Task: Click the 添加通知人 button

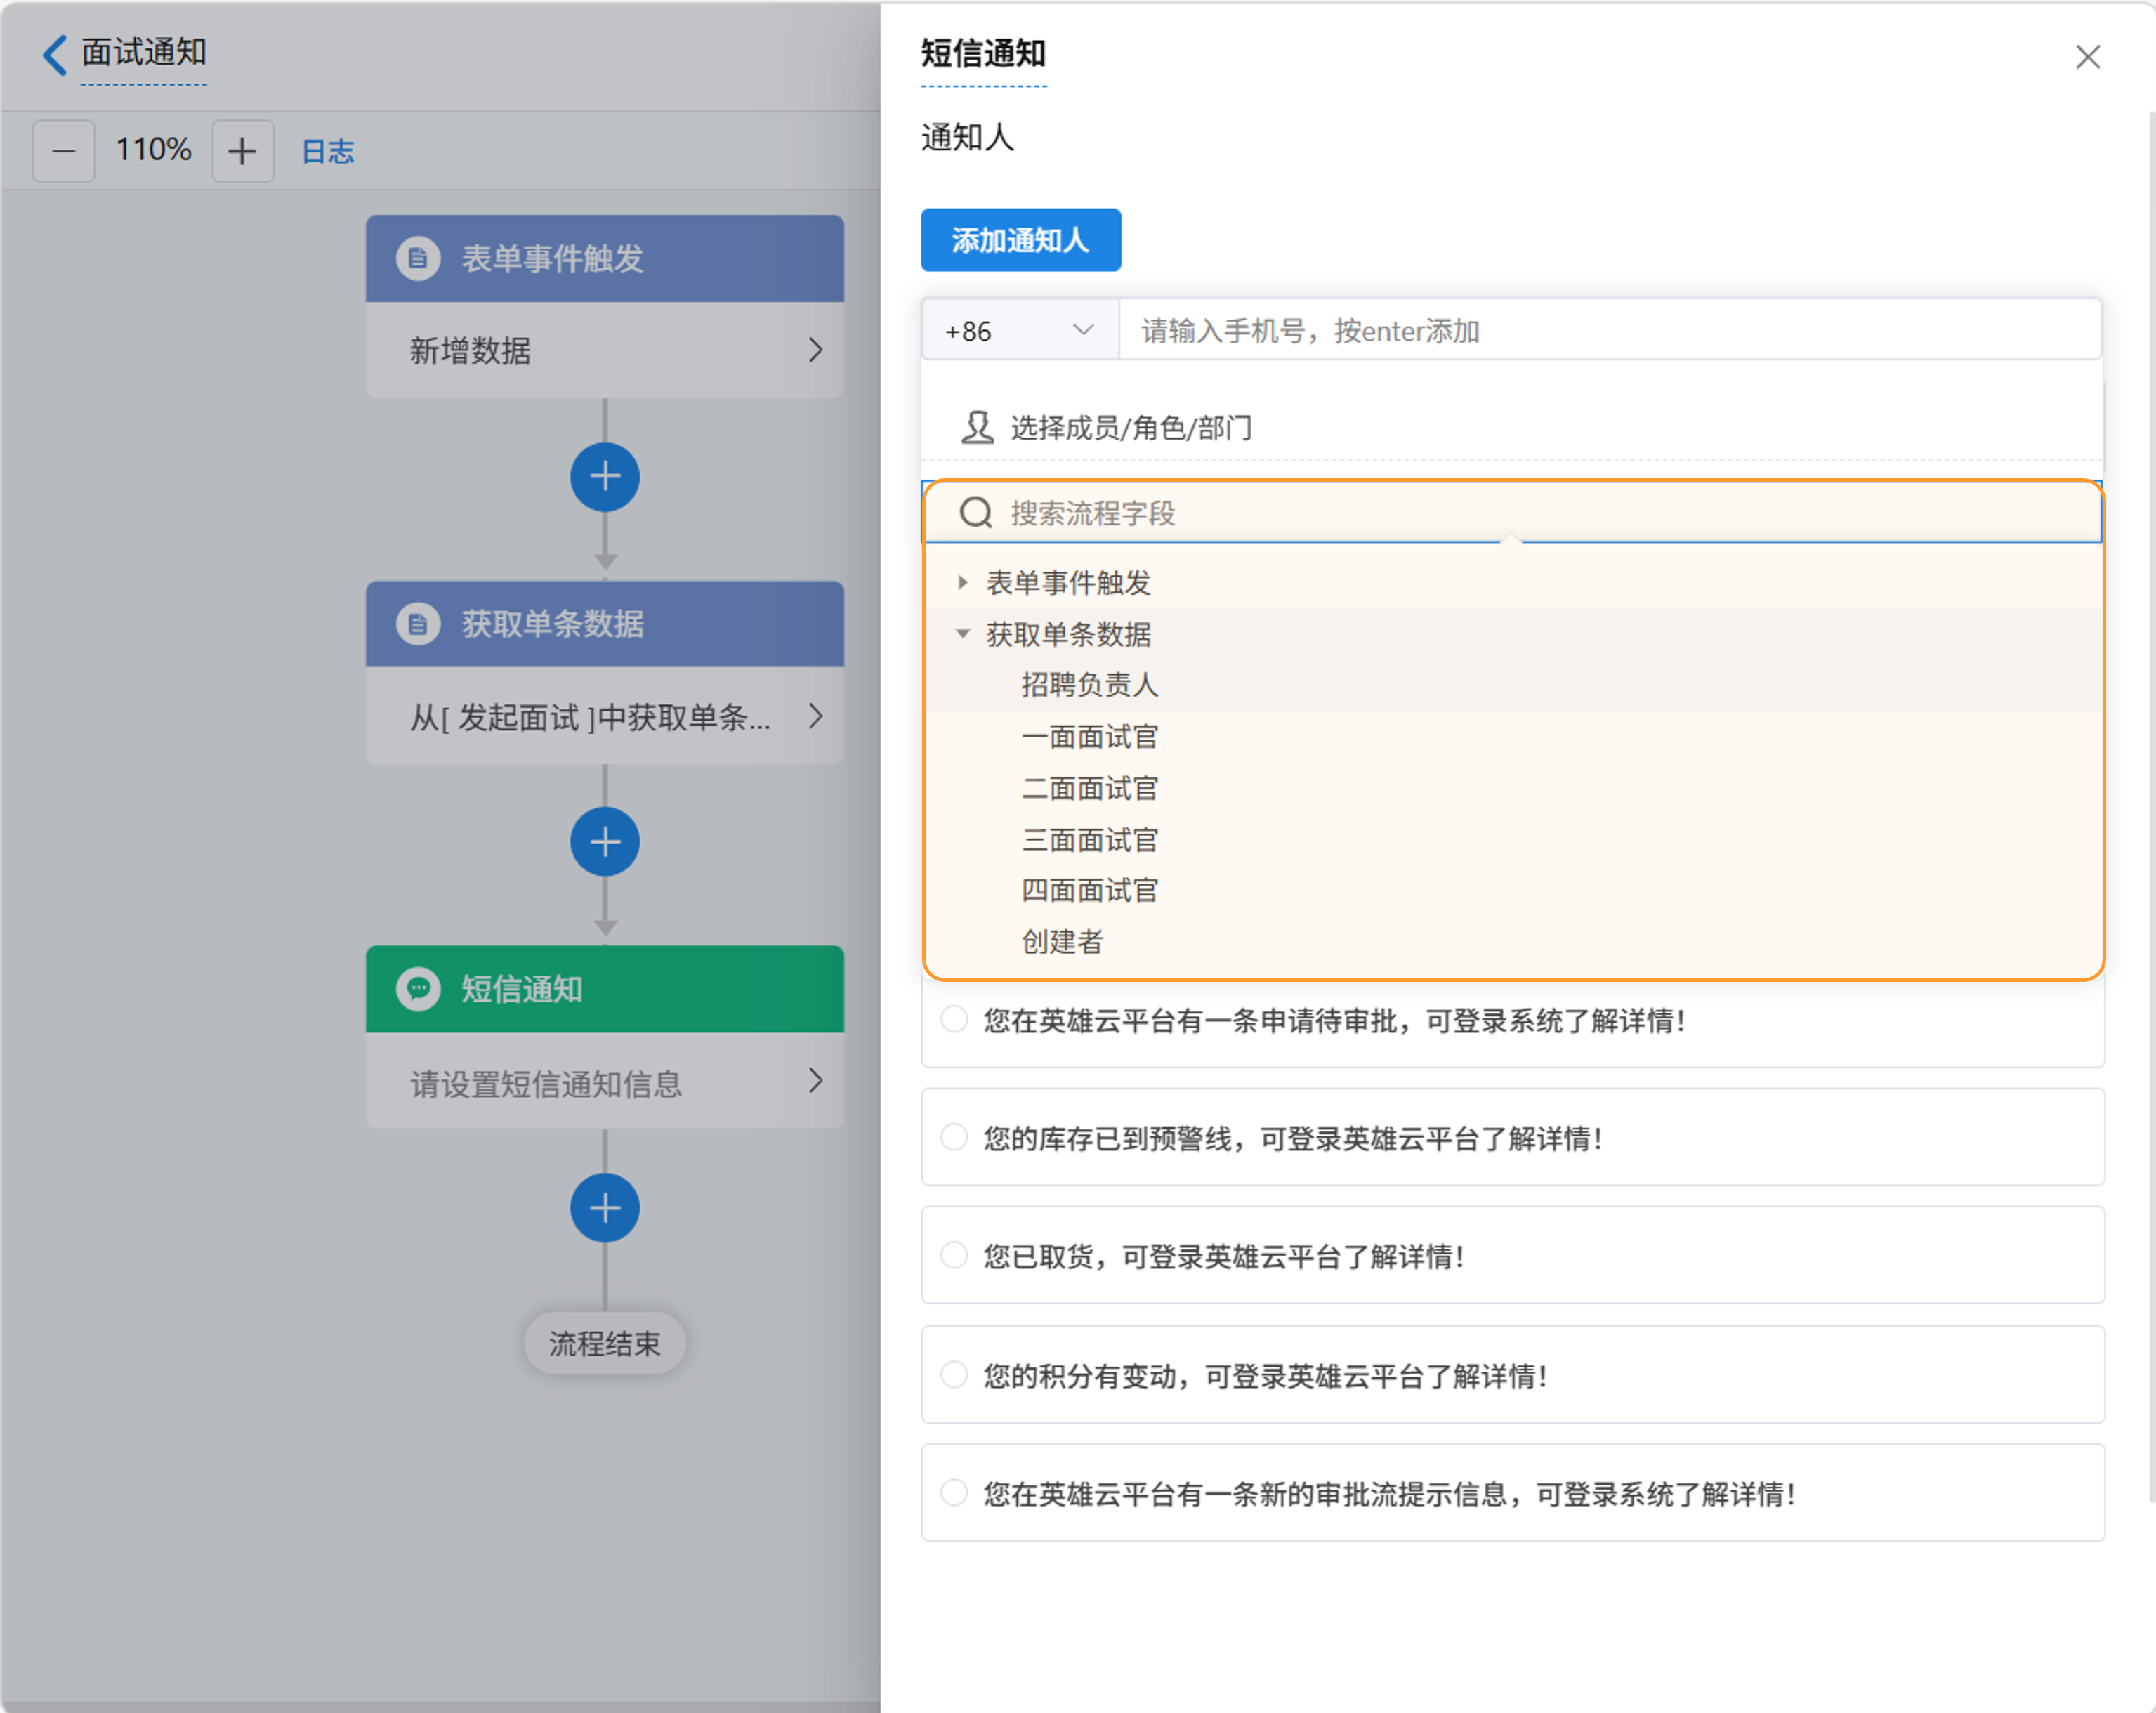Action: coord(1020,240)
